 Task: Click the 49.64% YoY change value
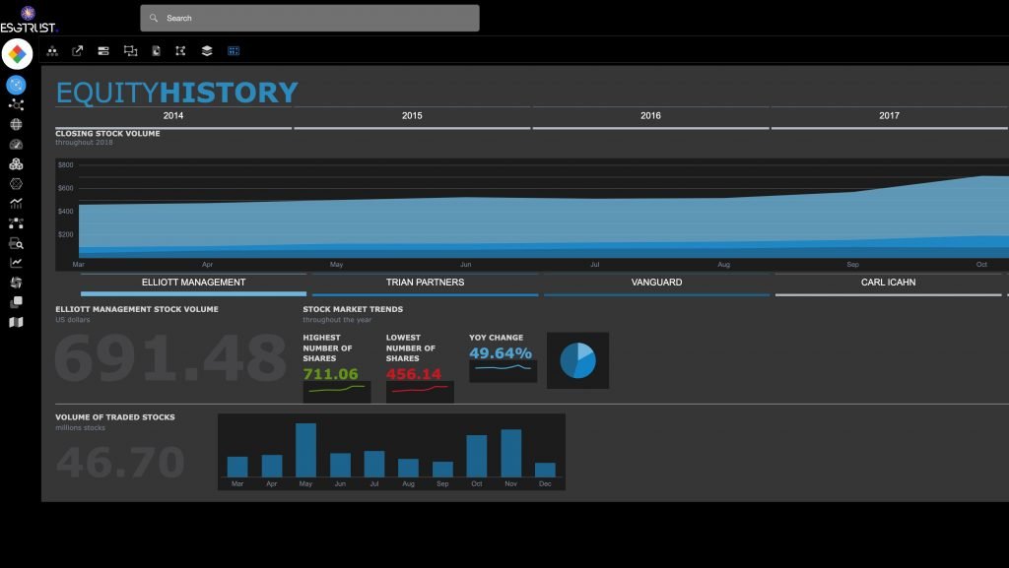coord(500,352)
